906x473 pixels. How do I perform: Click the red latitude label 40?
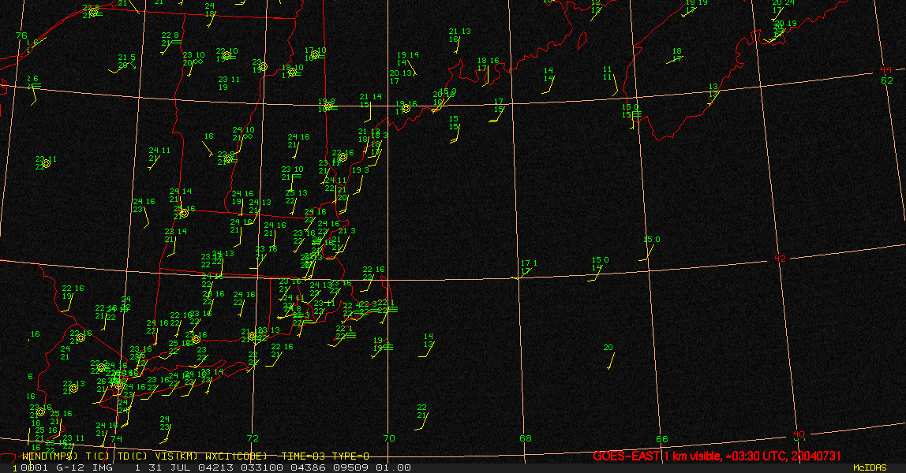(x=799, y=434)
